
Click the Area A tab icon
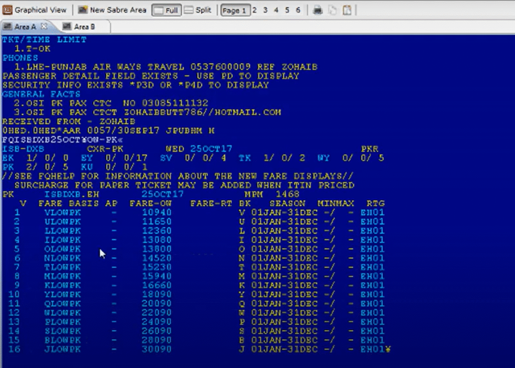pyautogui.click(x=8, y=26)
